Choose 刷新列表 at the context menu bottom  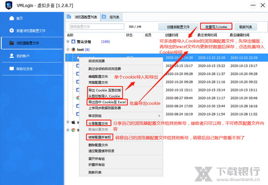click(x=95, y=173)
